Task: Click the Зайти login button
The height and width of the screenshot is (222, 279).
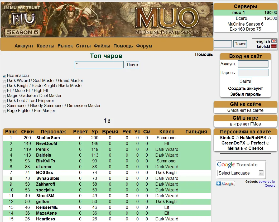Action: click(246, 81)
